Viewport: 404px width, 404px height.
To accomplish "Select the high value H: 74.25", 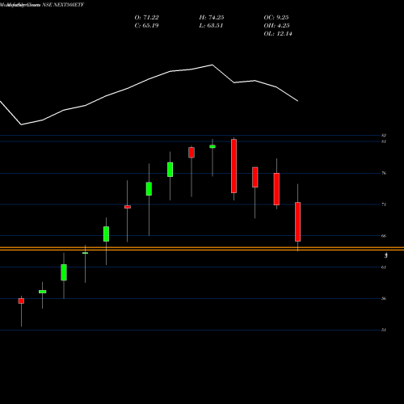I will coord(212,18).
